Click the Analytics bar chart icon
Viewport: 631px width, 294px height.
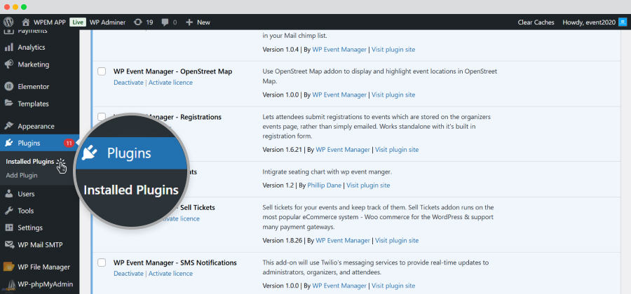click(9, 48)
